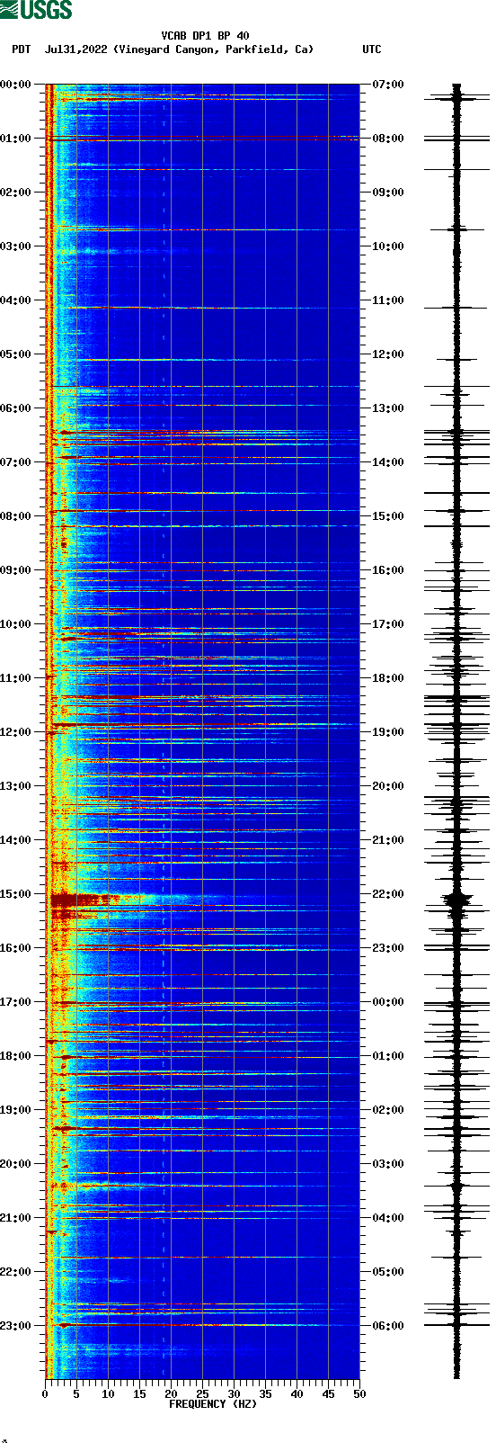This screenshot has height=1451, width=496.
Task: Click the USGS logo
Action: [x=36, y=10]
